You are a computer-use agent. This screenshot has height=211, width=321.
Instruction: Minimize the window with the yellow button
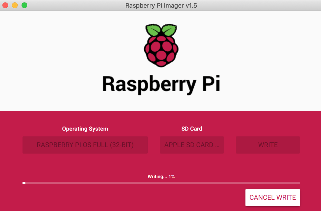[15, 5]
